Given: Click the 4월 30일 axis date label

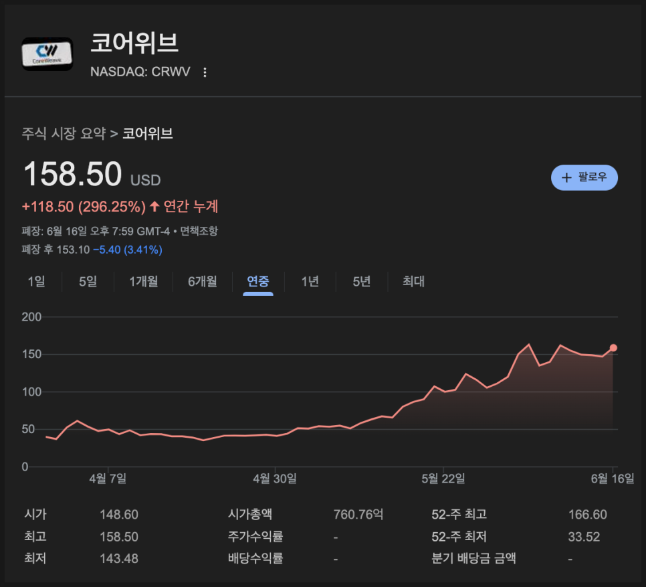Looking at the screenshot, I should 275,479.
